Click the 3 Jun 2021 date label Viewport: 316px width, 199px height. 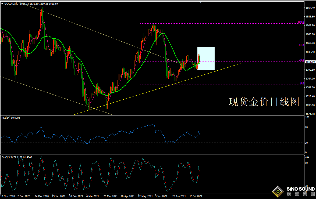click(x=161, y=196)
